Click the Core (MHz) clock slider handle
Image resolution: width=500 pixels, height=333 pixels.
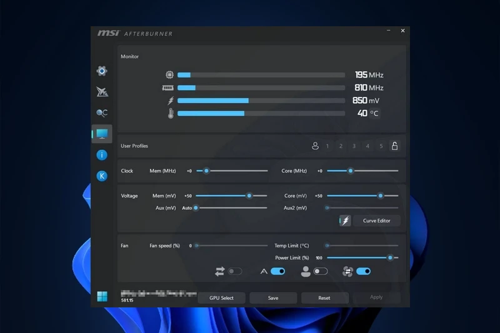[351, 171]
